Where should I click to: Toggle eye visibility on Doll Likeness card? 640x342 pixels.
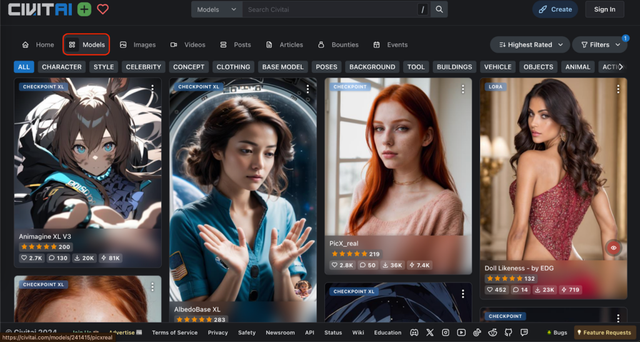[614, 248]
